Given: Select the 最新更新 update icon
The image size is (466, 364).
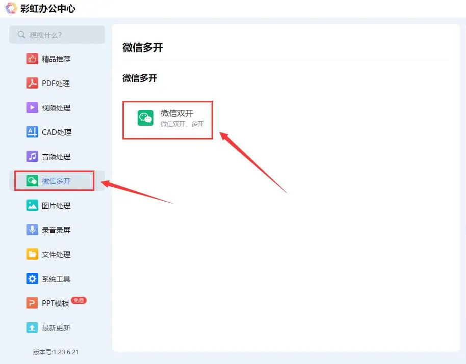Looking at the screenshot, I should [x=31, y=327].
